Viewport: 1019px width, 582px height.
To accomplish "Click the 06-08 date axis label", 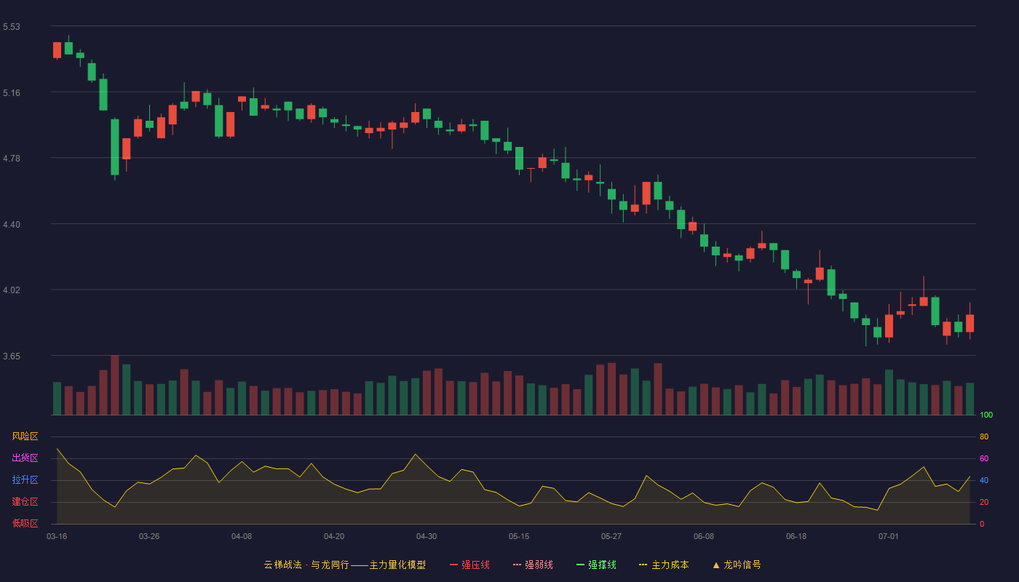I will click(704, 536).
